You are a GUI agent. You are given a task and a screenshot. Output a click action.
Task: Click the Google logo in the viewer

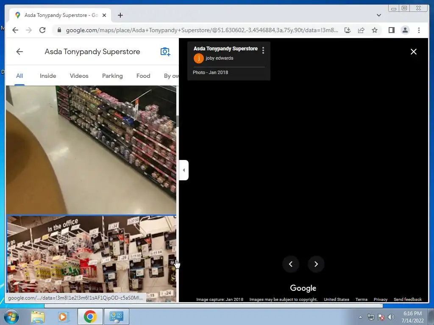[x=303, y=288]
